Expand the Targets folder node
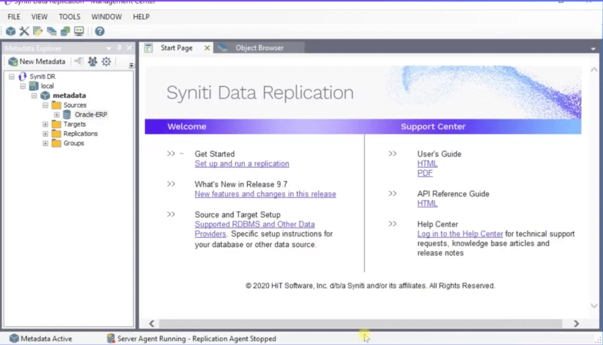 [46, 124]
